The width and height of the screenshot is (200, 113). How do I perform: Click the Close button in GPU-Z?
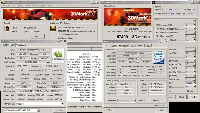59,110
